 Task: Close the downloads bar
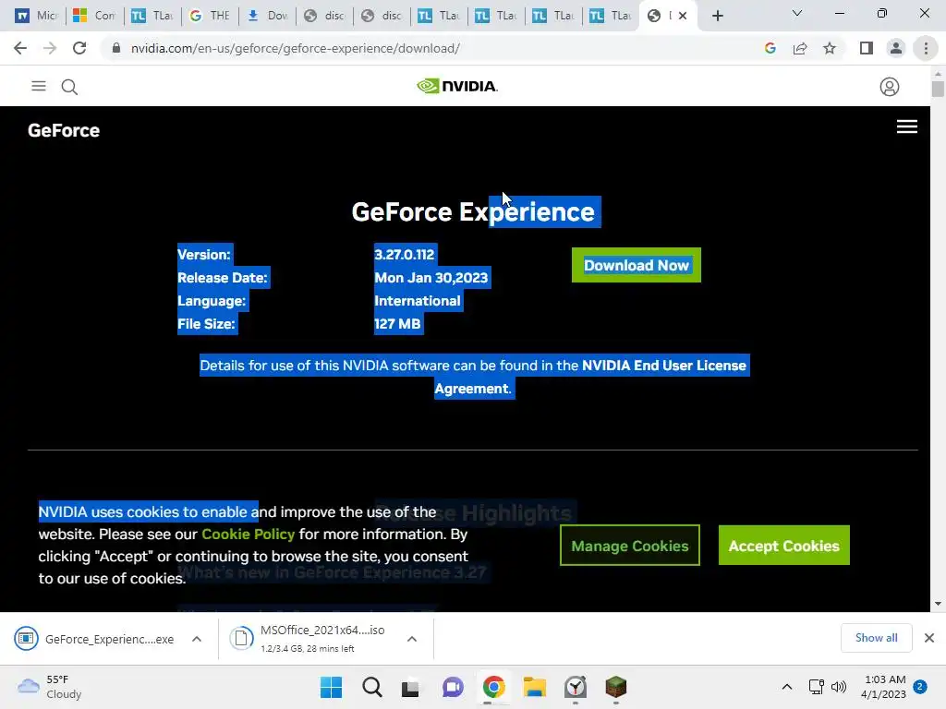[x=929, y=638]
